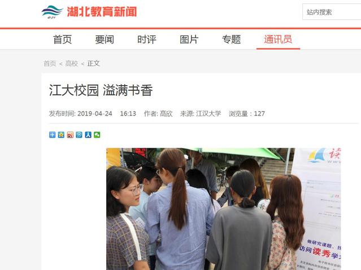Click the 首页 breadcrumb link
This screenshot has width=361, height=270.
[50, 64]
